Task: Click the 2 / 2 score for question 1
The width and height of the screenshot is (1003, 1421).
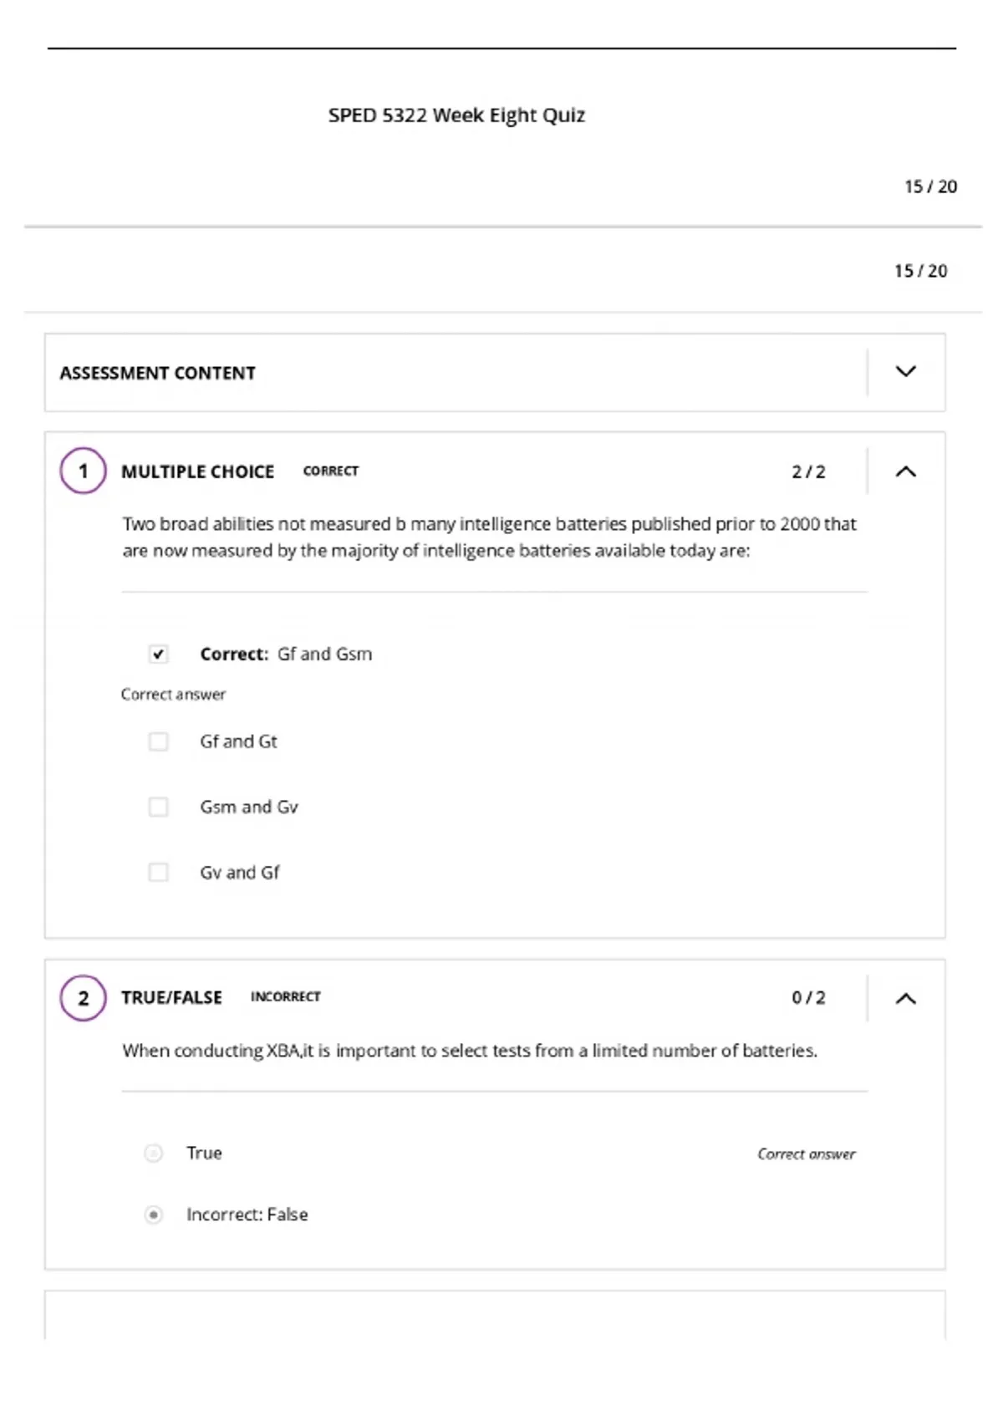Action: [808, 471]
